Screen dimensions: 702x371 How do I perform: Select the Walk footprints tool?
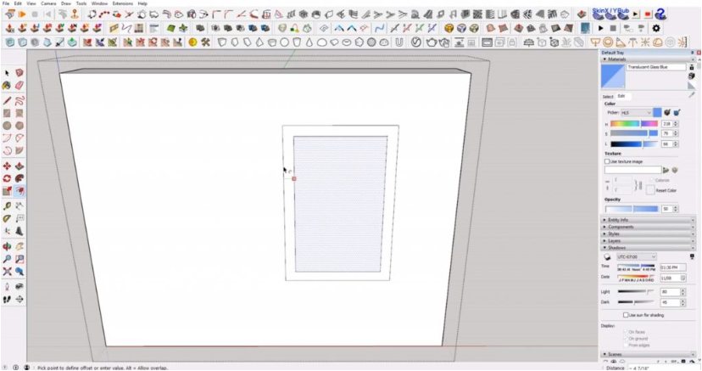coord(7,300)
